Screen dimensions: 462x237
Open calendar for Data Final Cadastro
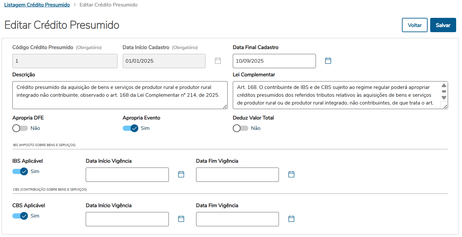[x=328, y=61]
